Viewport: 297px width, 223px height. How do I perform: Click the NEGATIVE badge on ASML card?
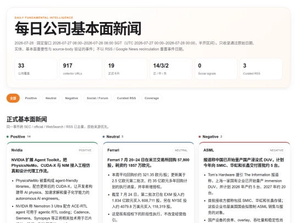[277, 150]
